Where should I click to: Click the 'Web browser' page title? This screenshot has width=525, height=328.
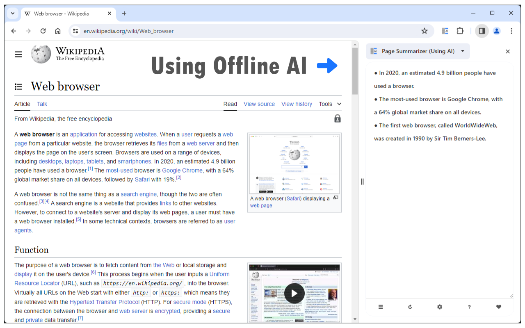(65, 86)
